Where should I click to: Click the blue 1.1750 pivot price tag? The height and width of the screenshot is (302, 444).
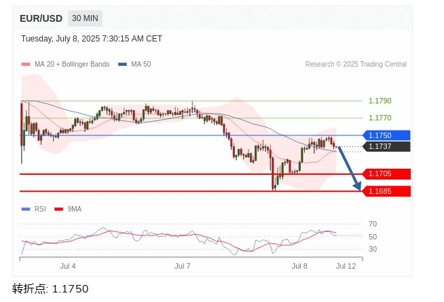point(386,135)
